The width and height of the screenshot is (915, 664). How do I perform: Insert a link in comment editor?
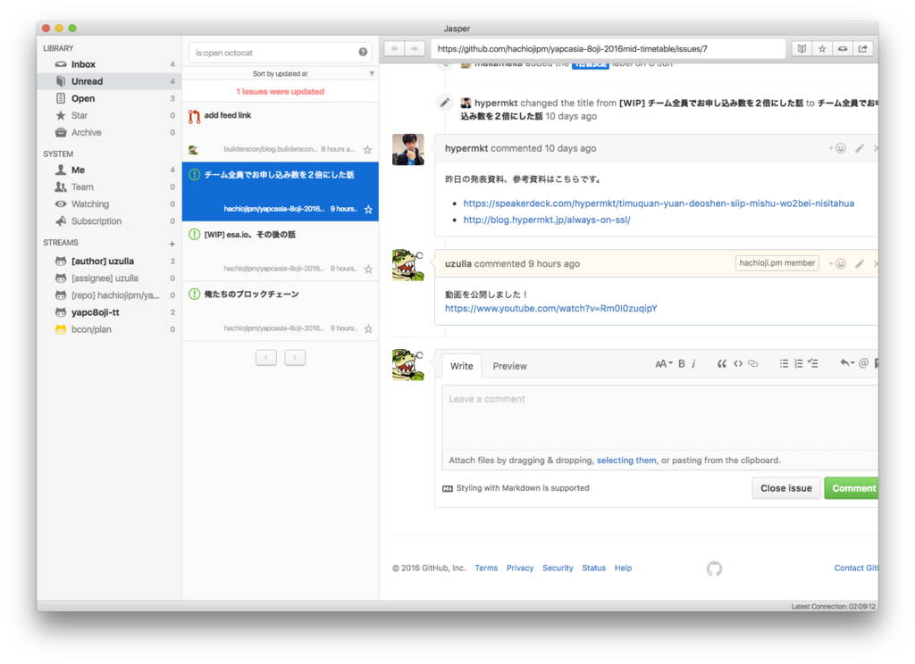click(x=753, y=364)
